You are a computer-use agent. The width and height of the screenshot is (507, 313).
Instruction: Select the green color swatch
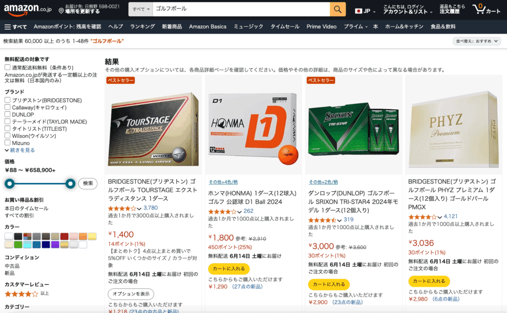point(18,245)
